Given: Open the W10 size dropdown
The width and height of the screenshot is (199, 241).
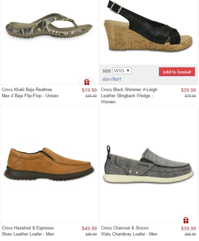Looking at the screenshot, I should click(x=122, y=71).
